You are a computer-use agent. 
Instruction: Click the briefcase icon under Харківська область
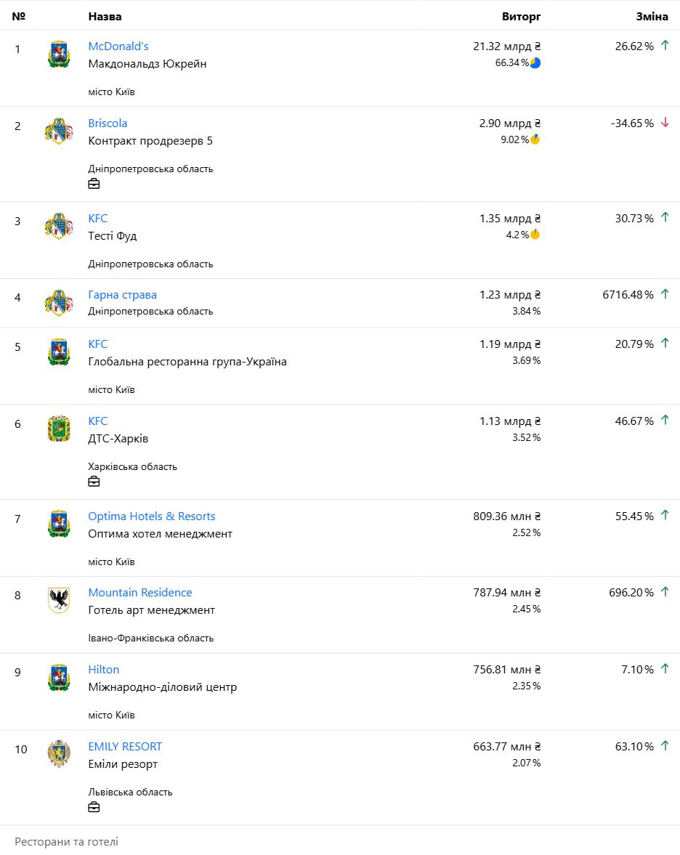[x=94, y=482]
